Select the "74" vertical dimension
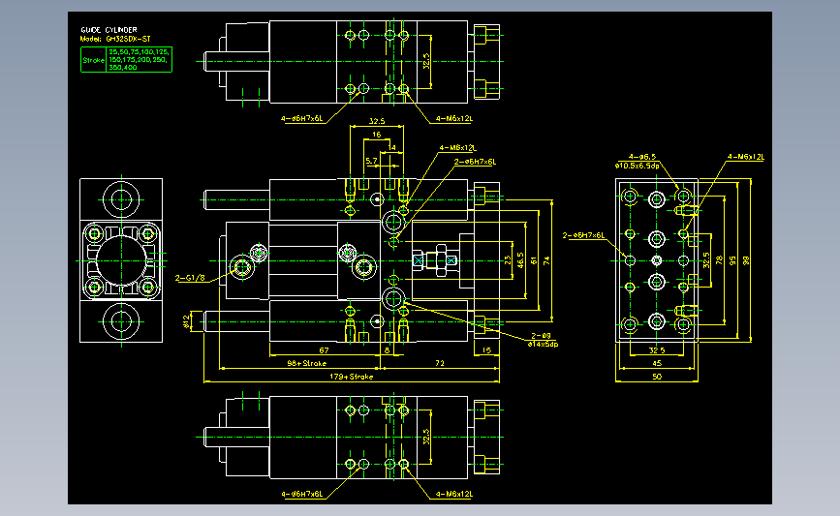 click(547, 260)
